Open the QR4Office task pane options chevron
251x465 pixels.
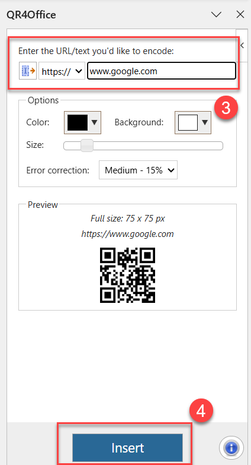coord(217,14)
